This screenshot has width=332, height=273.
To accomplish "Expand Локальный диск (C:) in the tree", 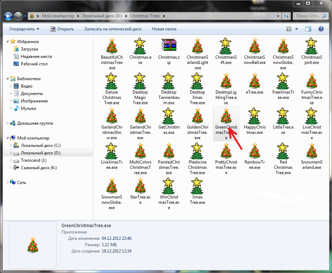I will [11, 146].
